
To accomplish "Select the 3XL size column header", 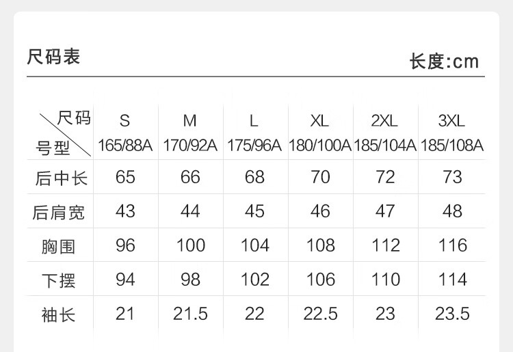I will coord(451,120).
